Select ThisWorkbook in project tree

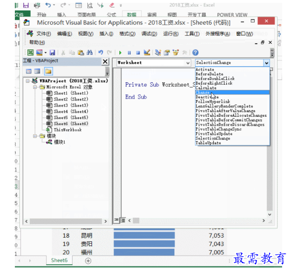[x=68, y=130]
